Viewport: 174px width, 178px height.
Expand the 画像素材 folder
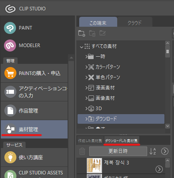click(86, 98)
